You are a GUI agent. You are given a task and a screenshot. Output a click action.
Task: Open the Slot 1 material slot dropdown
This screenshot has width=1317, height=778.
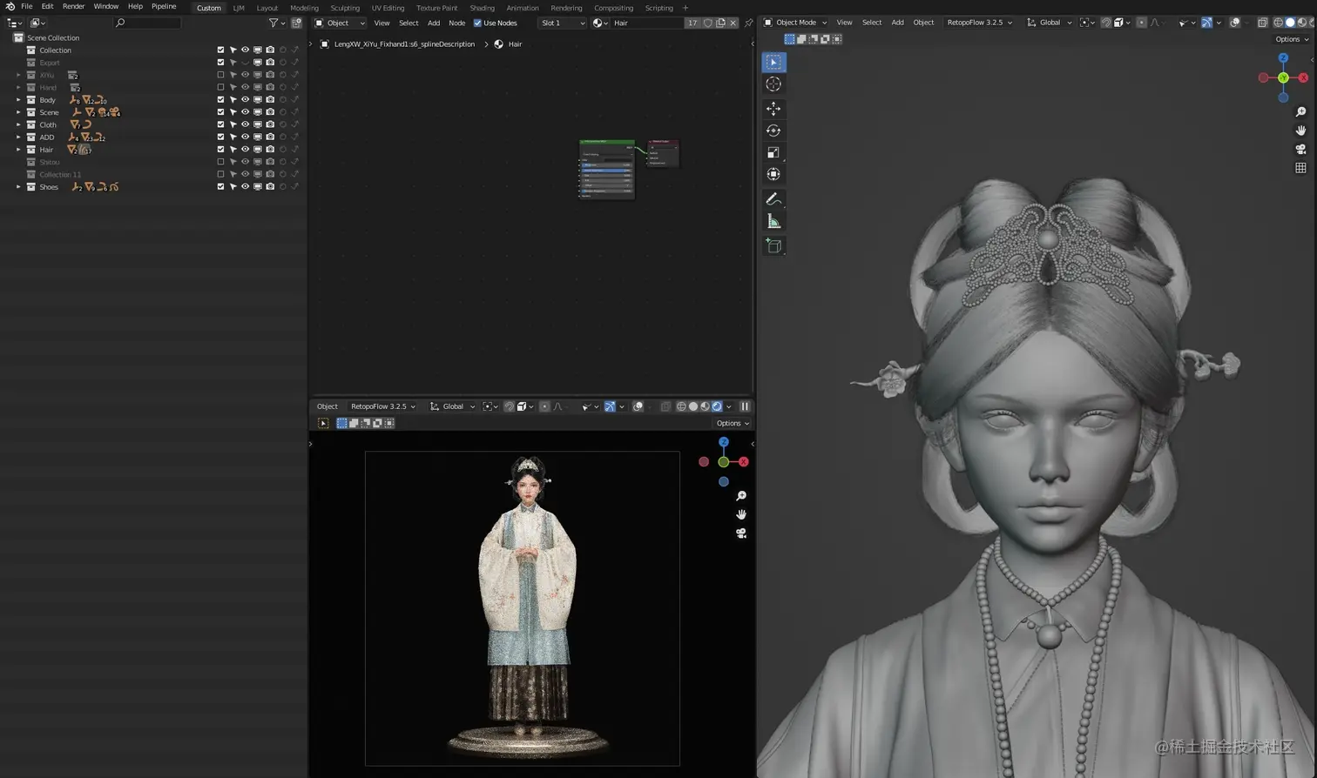click(562, 23)
